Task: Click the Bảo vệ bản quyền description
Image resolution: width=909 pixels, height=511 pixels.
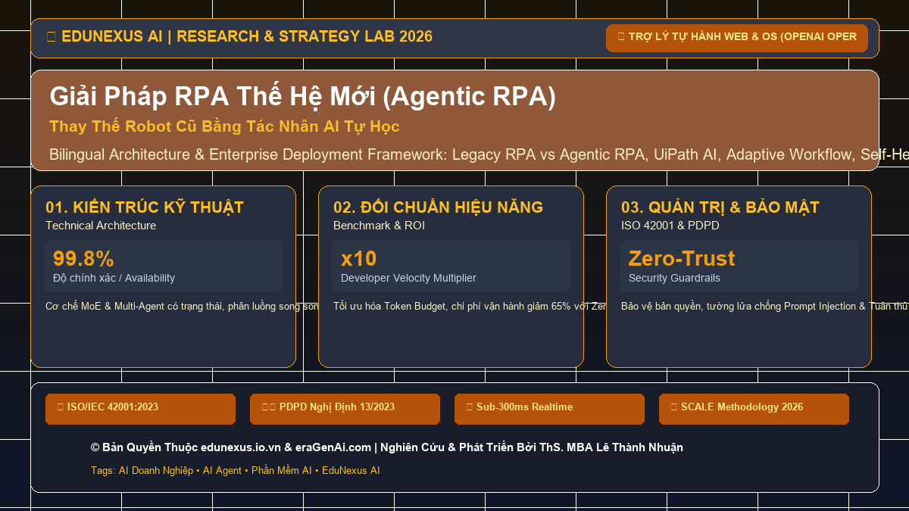Action: tap(764, 307)
